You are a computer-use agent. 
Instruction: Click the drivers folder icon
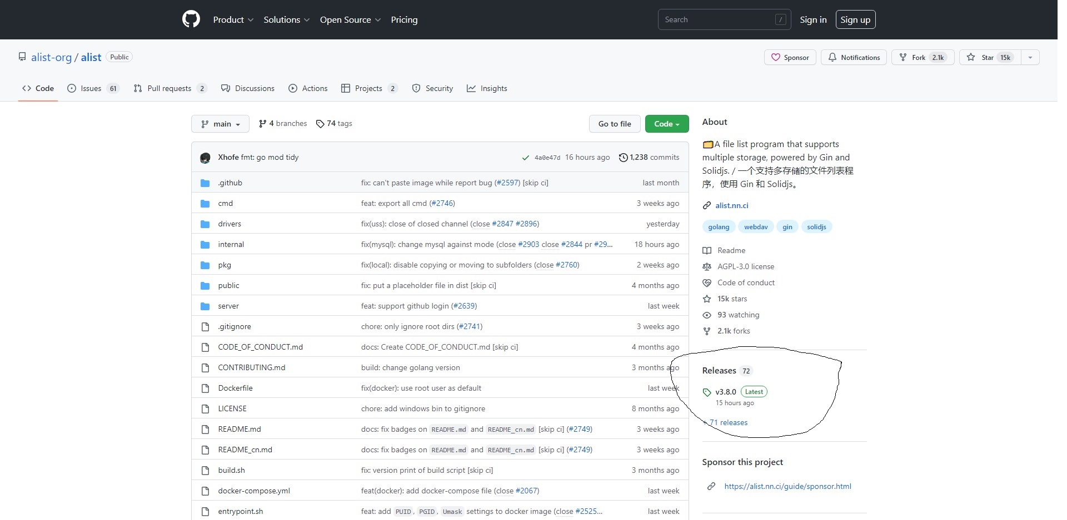205,224
